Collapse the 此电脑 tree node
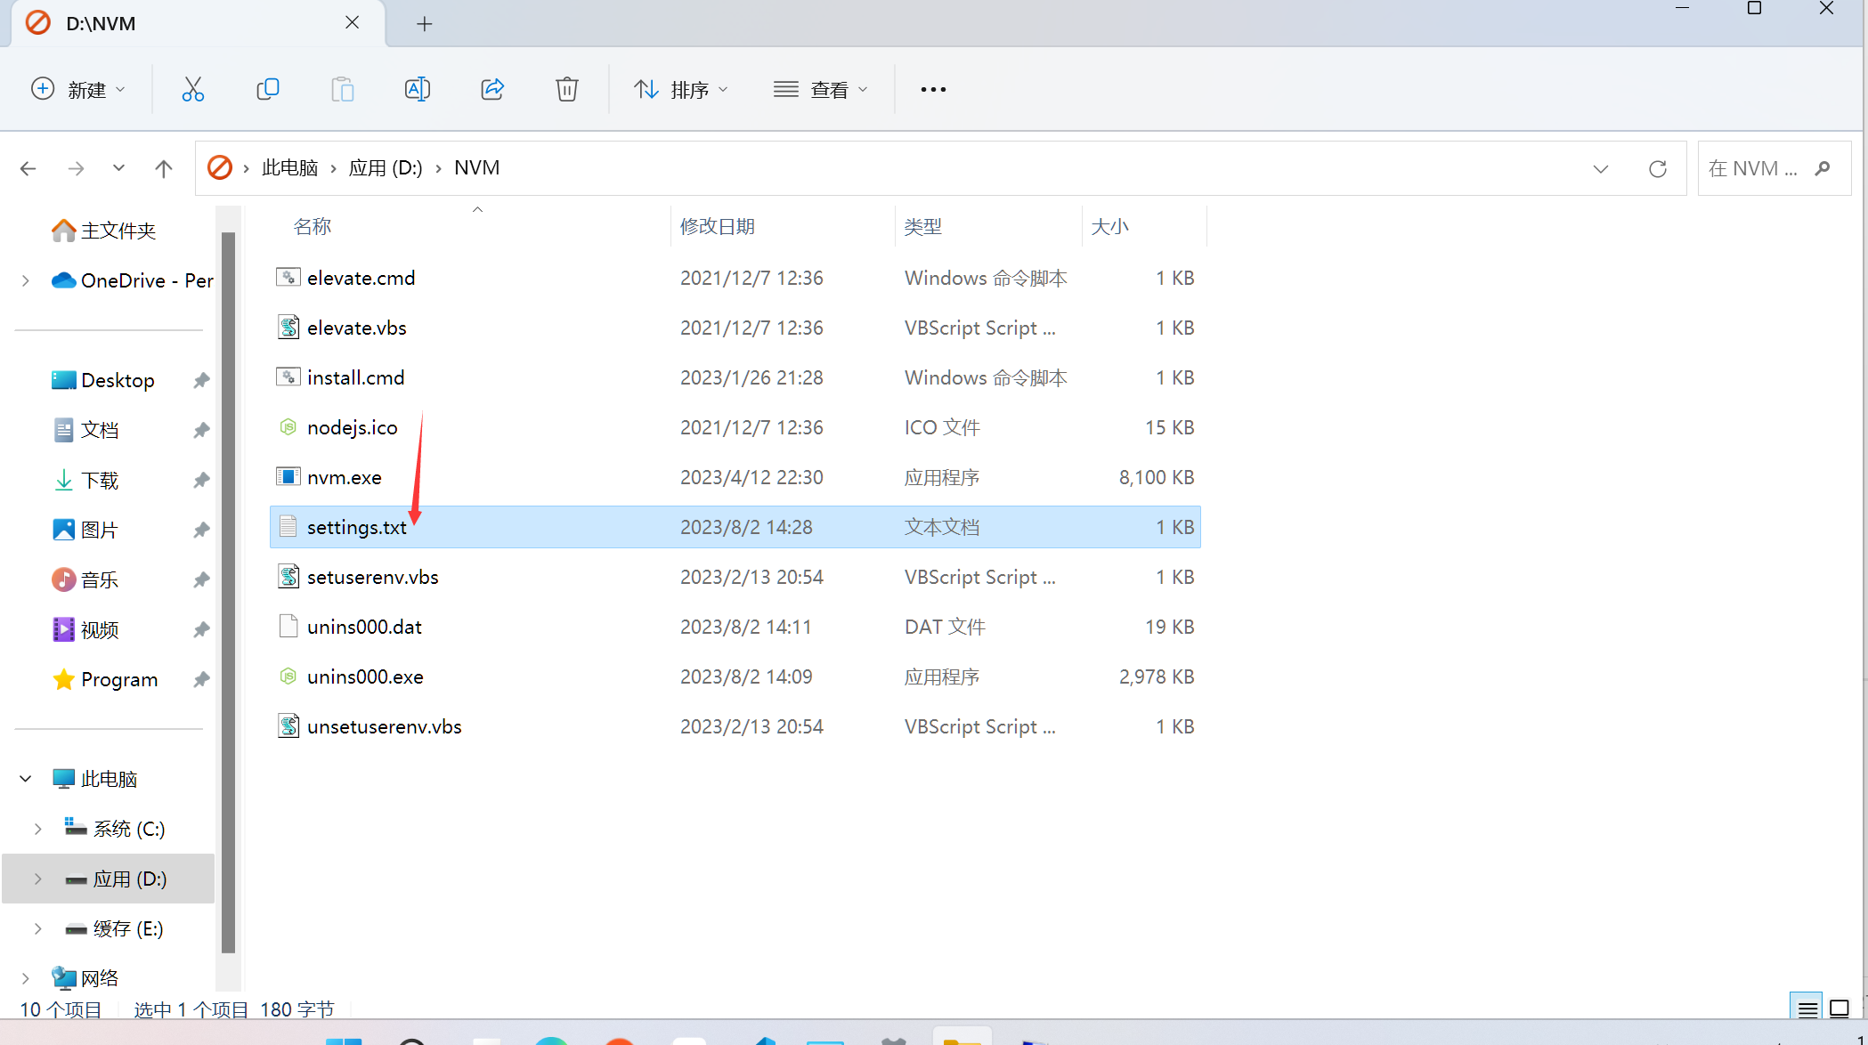Viewport: 1868px width, 1045px height. (26, 779)
